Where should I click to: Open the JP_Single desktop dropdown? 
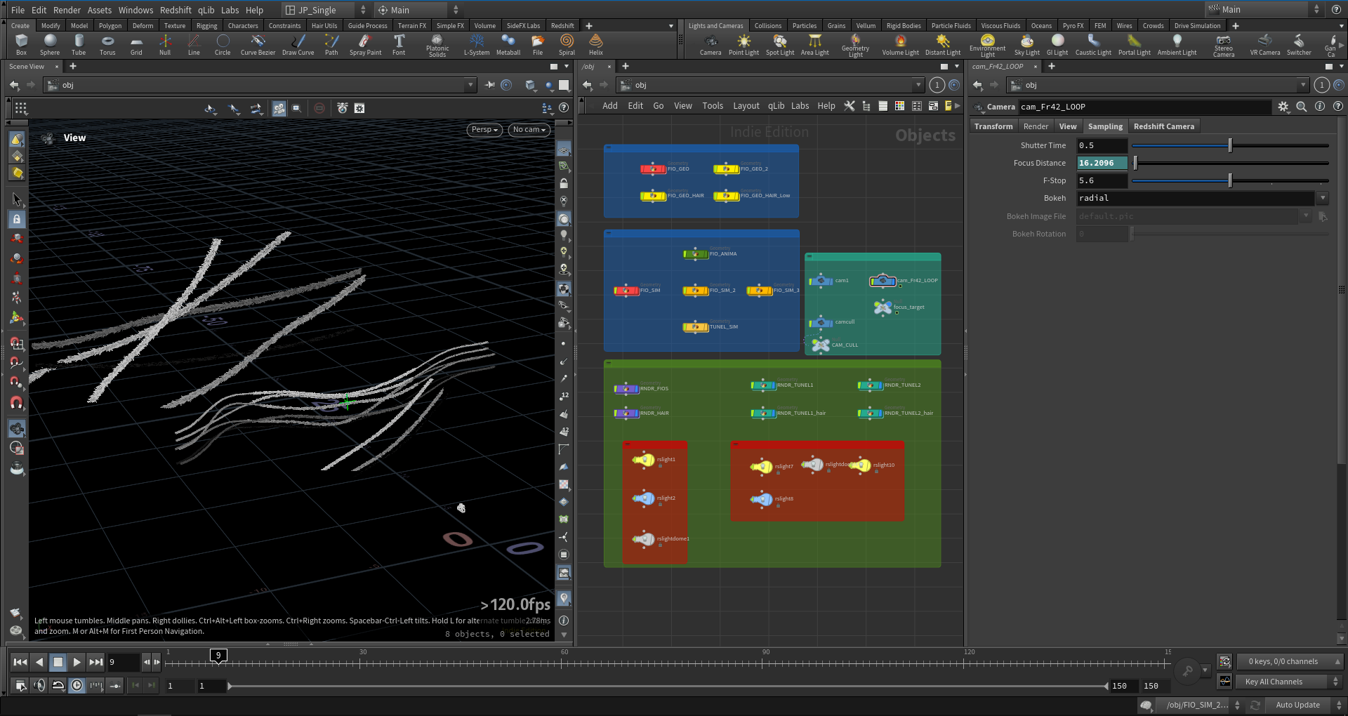click(324, 10)
